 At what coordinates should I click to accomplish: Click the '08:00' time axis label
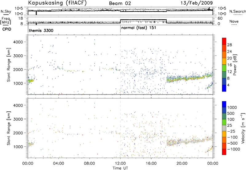click(x=89, y=164)
